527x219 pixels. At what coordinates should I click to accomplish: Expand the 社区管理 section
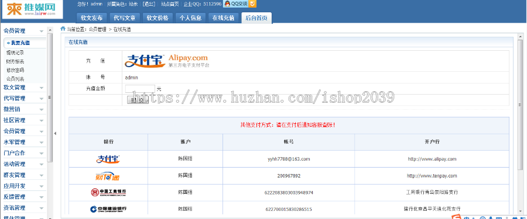[23, 120]
